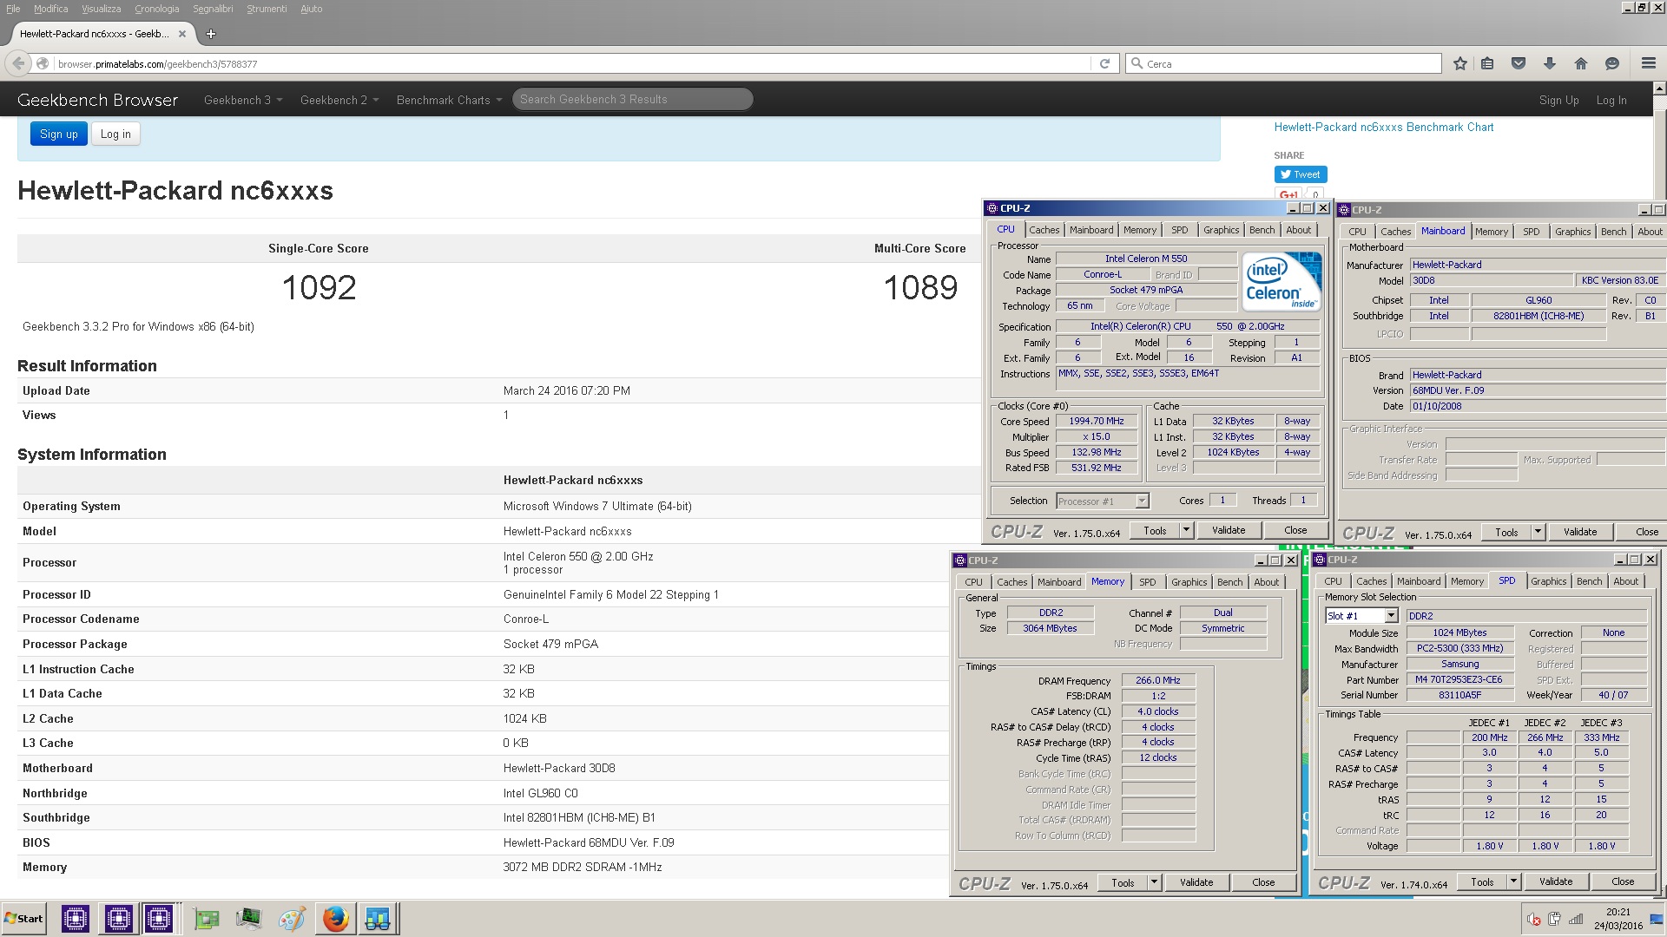Click the muted volume tray icon

1534,919
